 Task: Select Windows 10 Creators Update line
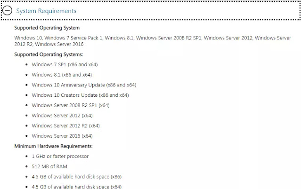pyautogui.click(x=80, y=95)
